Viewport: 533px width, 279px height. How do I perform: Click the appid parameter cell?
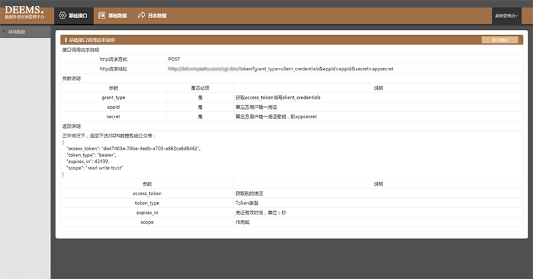click(113, 106)
